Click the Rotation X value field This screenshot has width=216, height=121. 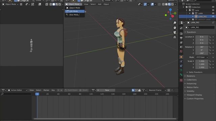(202, 47)
